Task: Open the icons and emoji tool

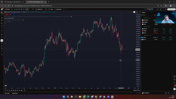Action: tap(2, 31)
